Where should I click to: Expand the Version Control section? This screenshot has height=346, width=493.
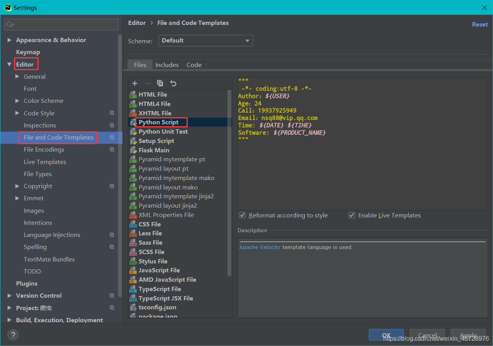(x=9, y=296)
